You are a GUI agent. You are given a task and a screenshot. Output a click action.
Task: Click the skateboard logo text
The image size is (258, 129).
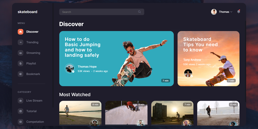[x=27, y=12]
